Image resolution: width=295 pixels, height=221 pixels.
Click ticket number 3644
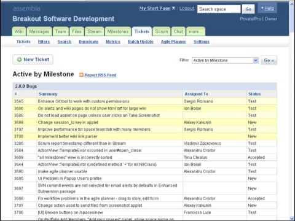pos(18,165)
